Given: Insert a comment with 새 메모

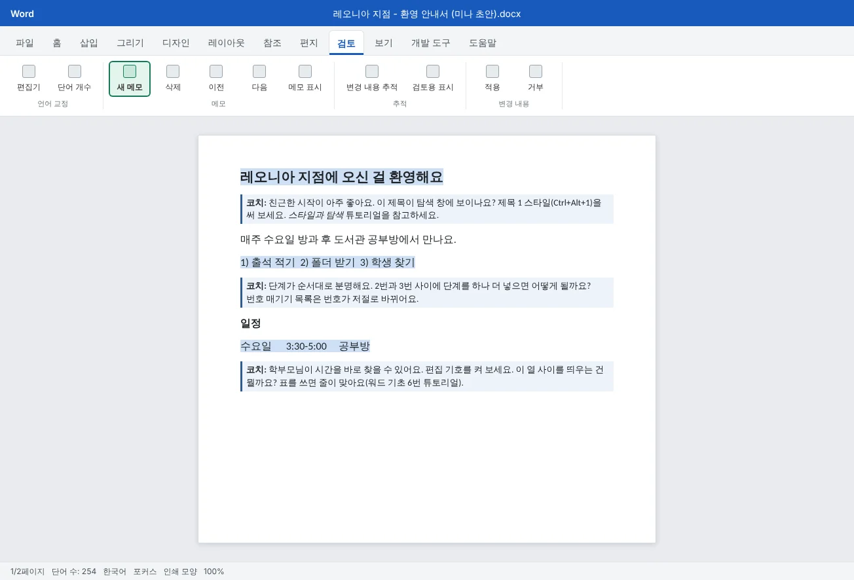Looking at the screenshot, I should (130, 79).
